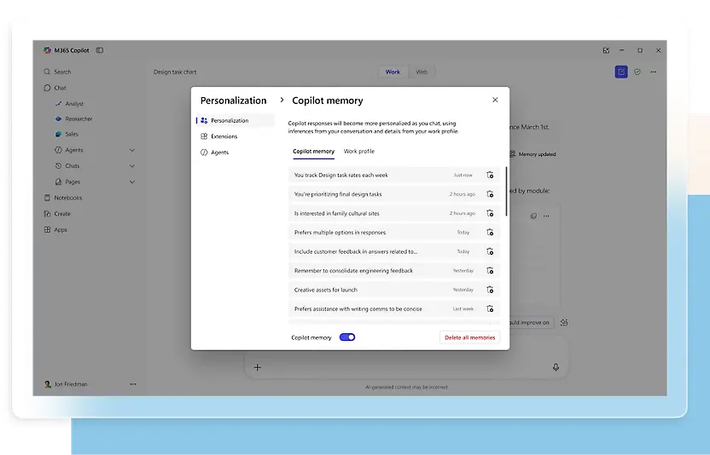
Task: Expand the Chats section chevron
Action: click(132, 166)
